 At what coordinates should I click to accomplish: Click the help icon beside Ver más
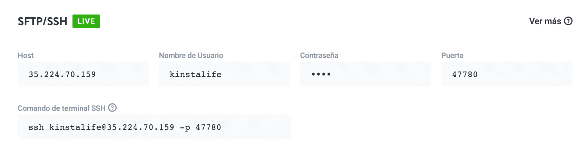click(x=568, y=21)
